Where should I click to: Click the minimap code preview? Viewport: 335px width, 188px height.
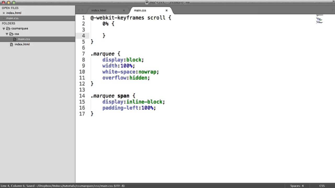pyautogui.click(x=320, y=19)
